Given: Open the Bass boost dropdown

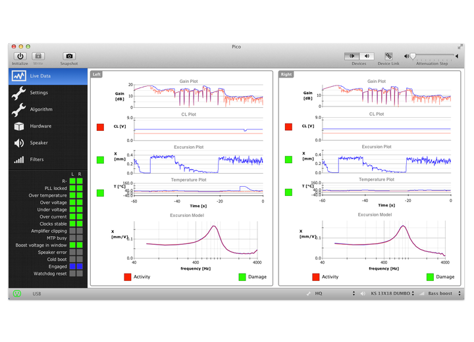Looking at the screenshot, I should (x=444, y=293).
